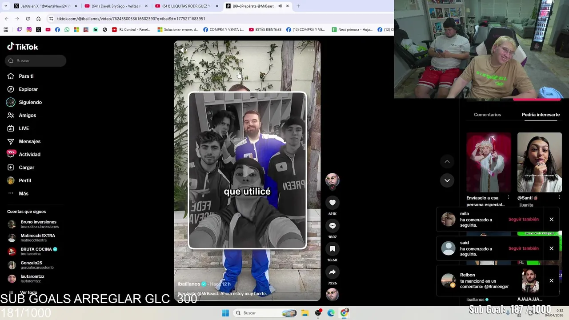
Task: Open the Facebook bookmark icon in bookmarks bar
Action: 57,30
